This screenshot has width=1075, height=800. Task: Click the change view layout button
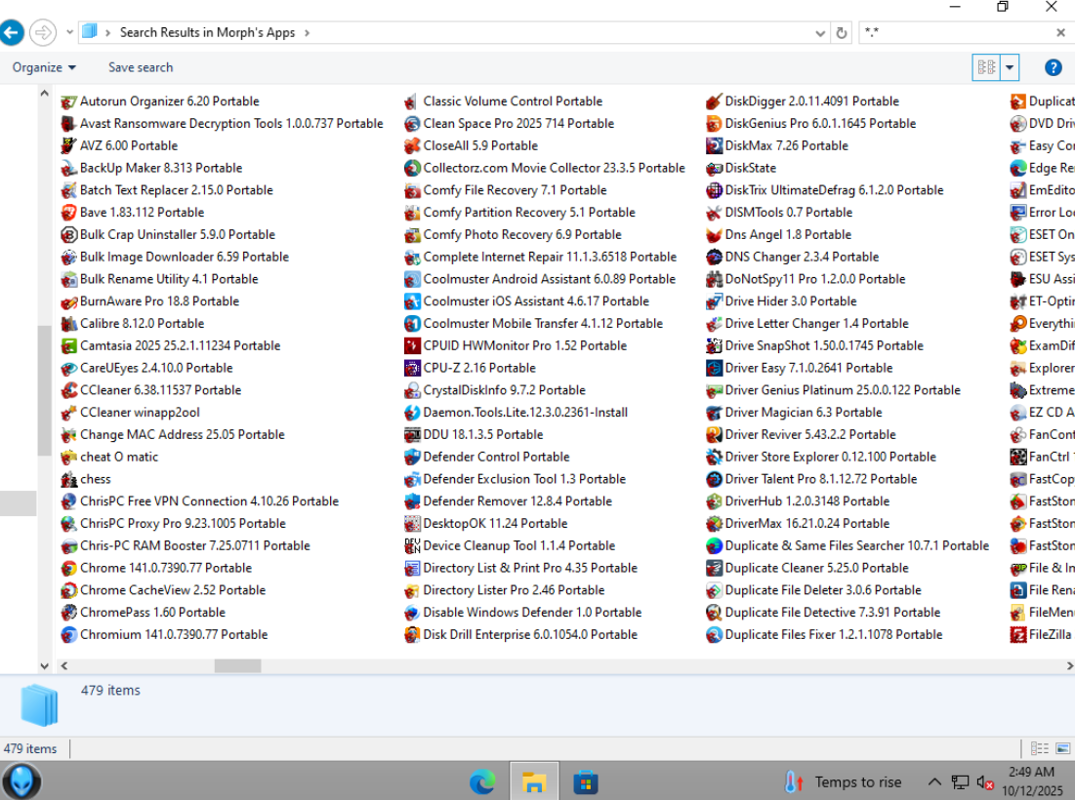coord(986,67)
